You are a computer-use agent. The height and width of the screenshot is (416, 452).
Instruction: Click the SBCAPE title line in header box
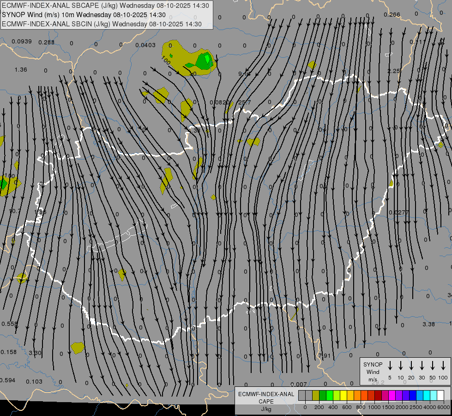point(106,6)
